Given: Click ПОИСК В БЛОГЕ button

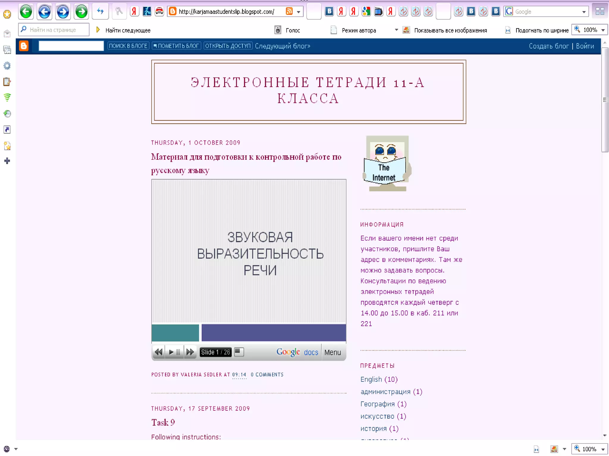Looking at the screenshot, I should click(128, 46).
